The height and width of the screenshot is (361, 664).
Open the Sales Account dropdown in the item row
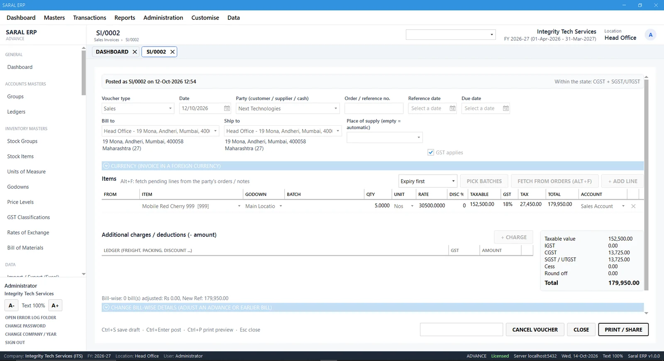(x=603, y=206)
